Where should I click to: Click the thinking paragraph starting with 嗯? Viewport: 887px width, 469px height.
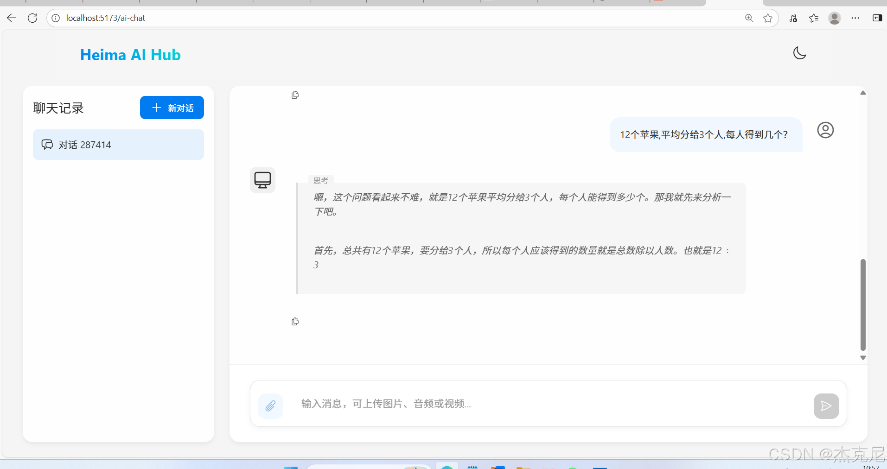click(522, 204)
